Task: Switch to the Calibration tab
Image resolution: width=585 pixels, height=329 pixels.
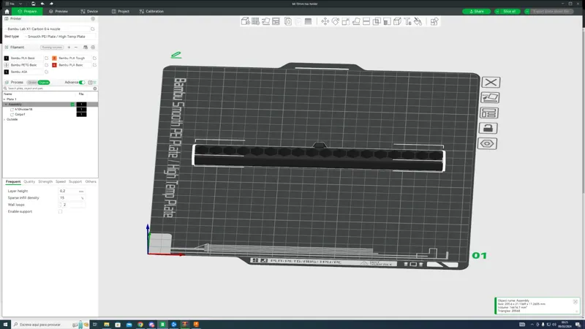Action: (x=151, y=11)
